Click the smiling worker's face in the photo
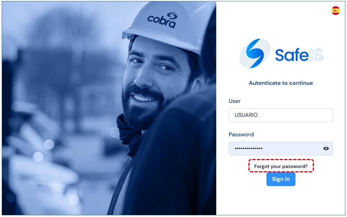 (155, 84)
